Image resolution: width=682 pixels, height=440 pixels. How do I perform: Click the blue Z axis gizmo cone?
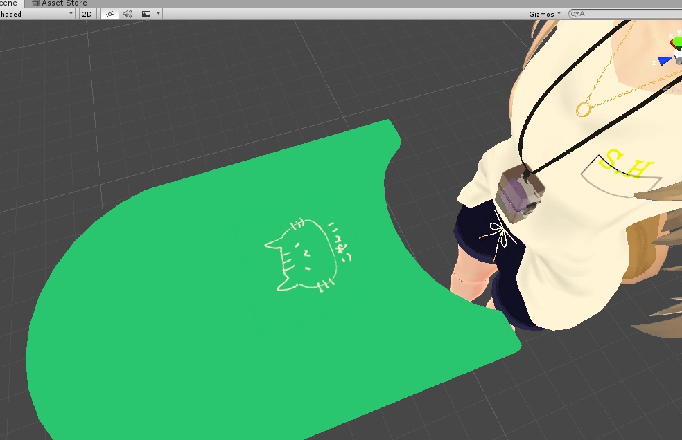[665, 61]
